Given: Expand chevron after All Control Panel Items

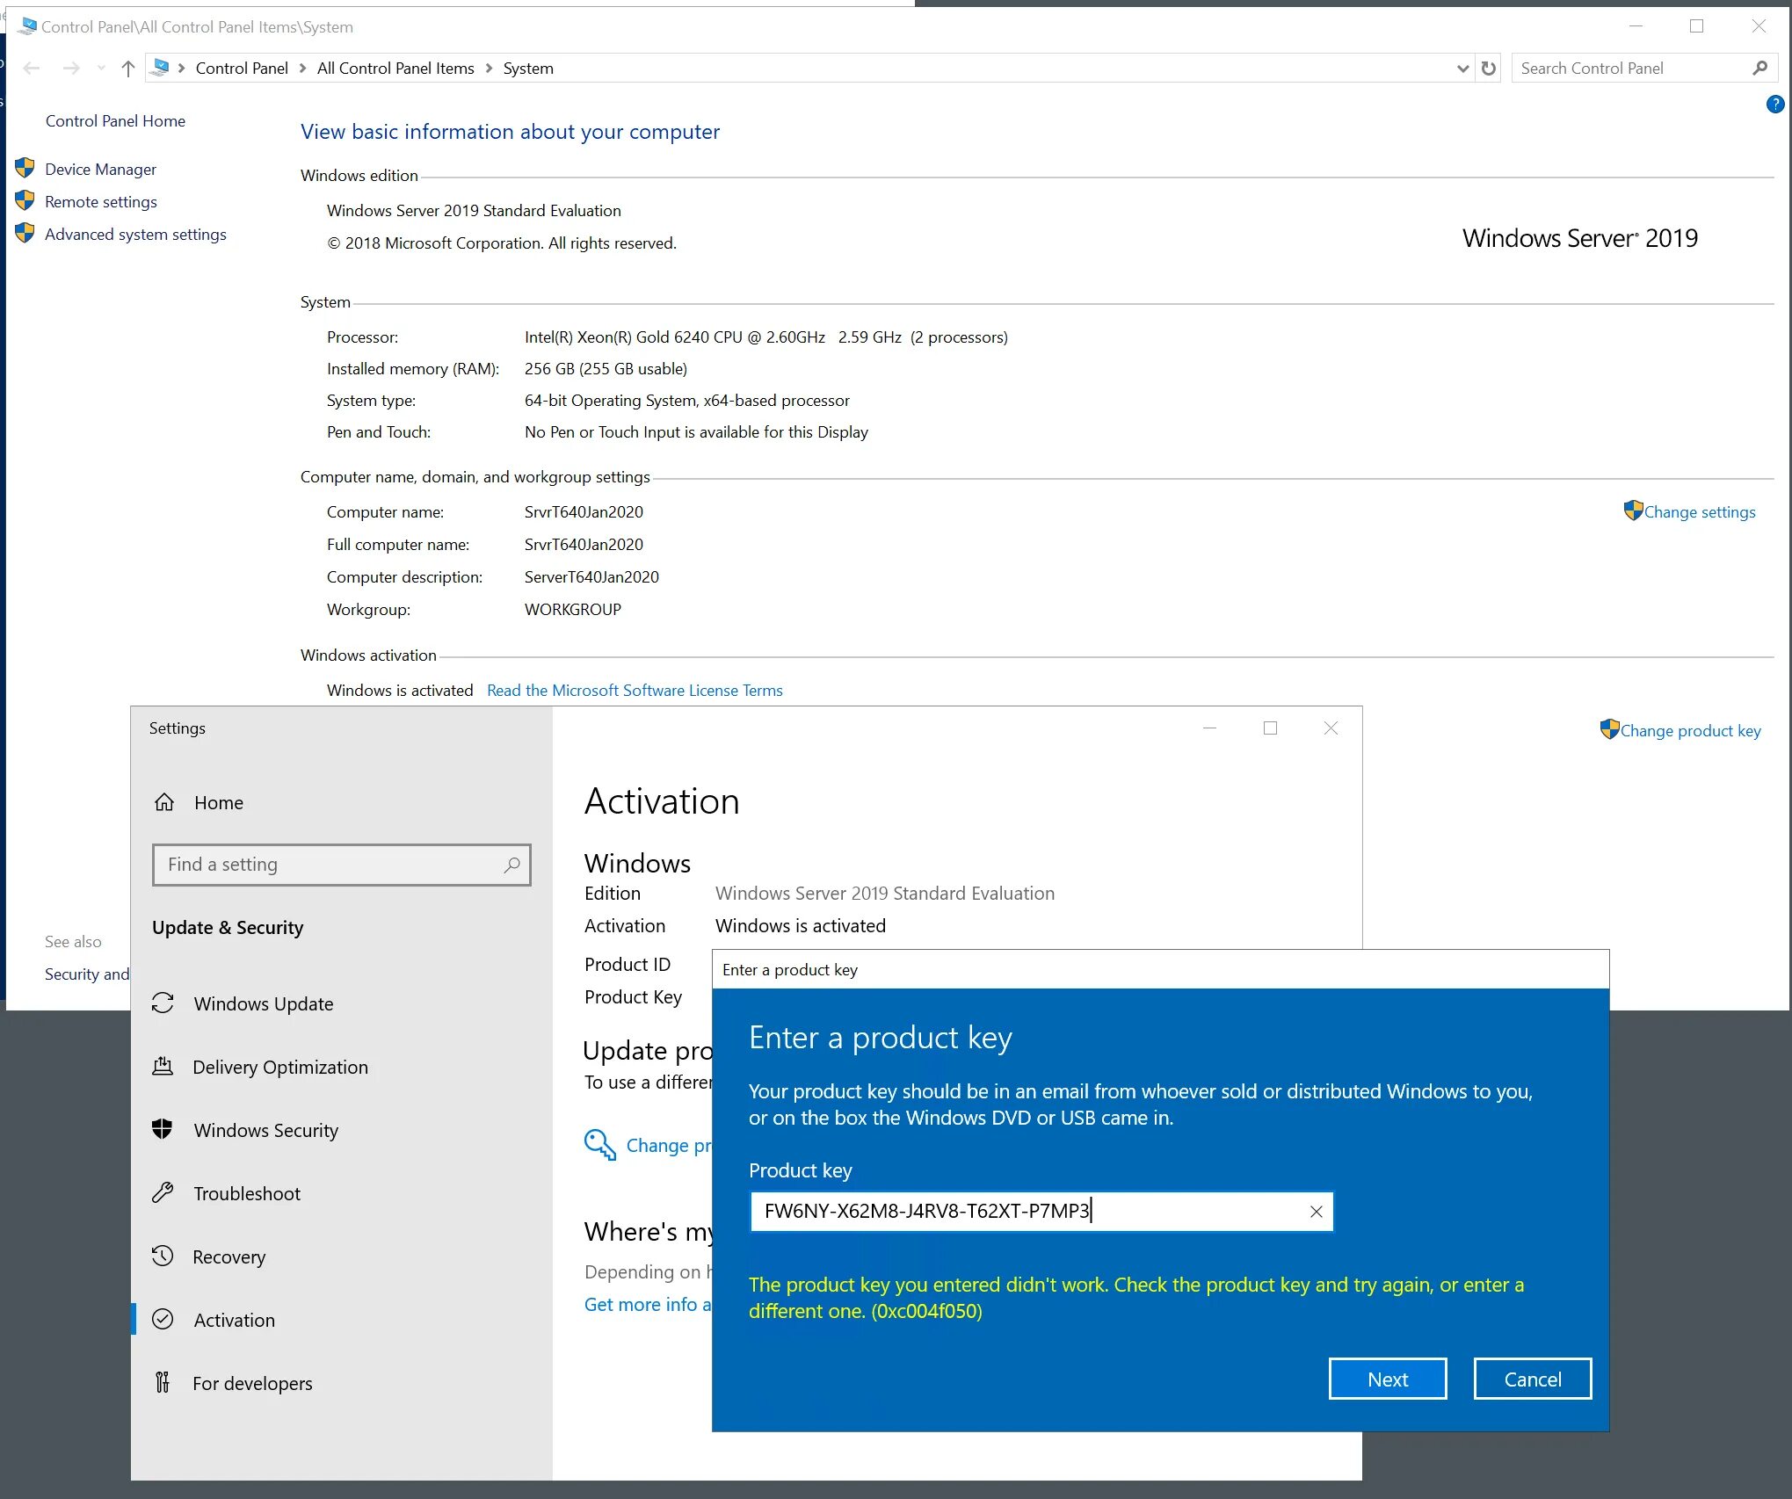Looking at the screenshot, I should 489,68.
